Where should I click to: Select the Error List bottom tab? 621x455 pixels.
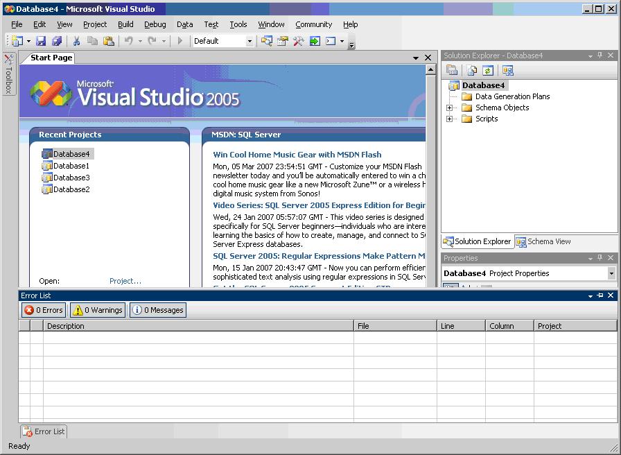point(44,431)
